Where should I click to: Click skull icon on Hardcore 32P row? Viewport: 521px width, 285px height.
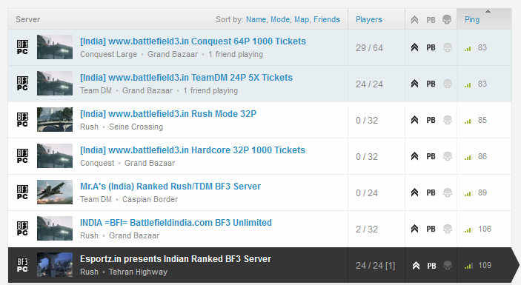448,156
